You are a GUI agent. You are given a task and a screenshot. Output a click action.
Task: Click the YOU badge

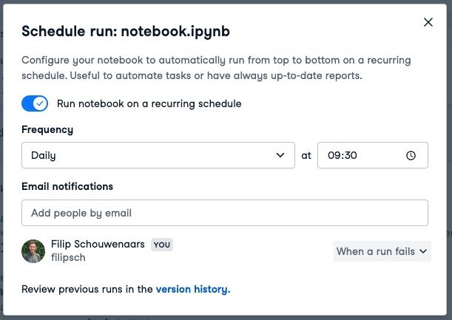(162, 245)
